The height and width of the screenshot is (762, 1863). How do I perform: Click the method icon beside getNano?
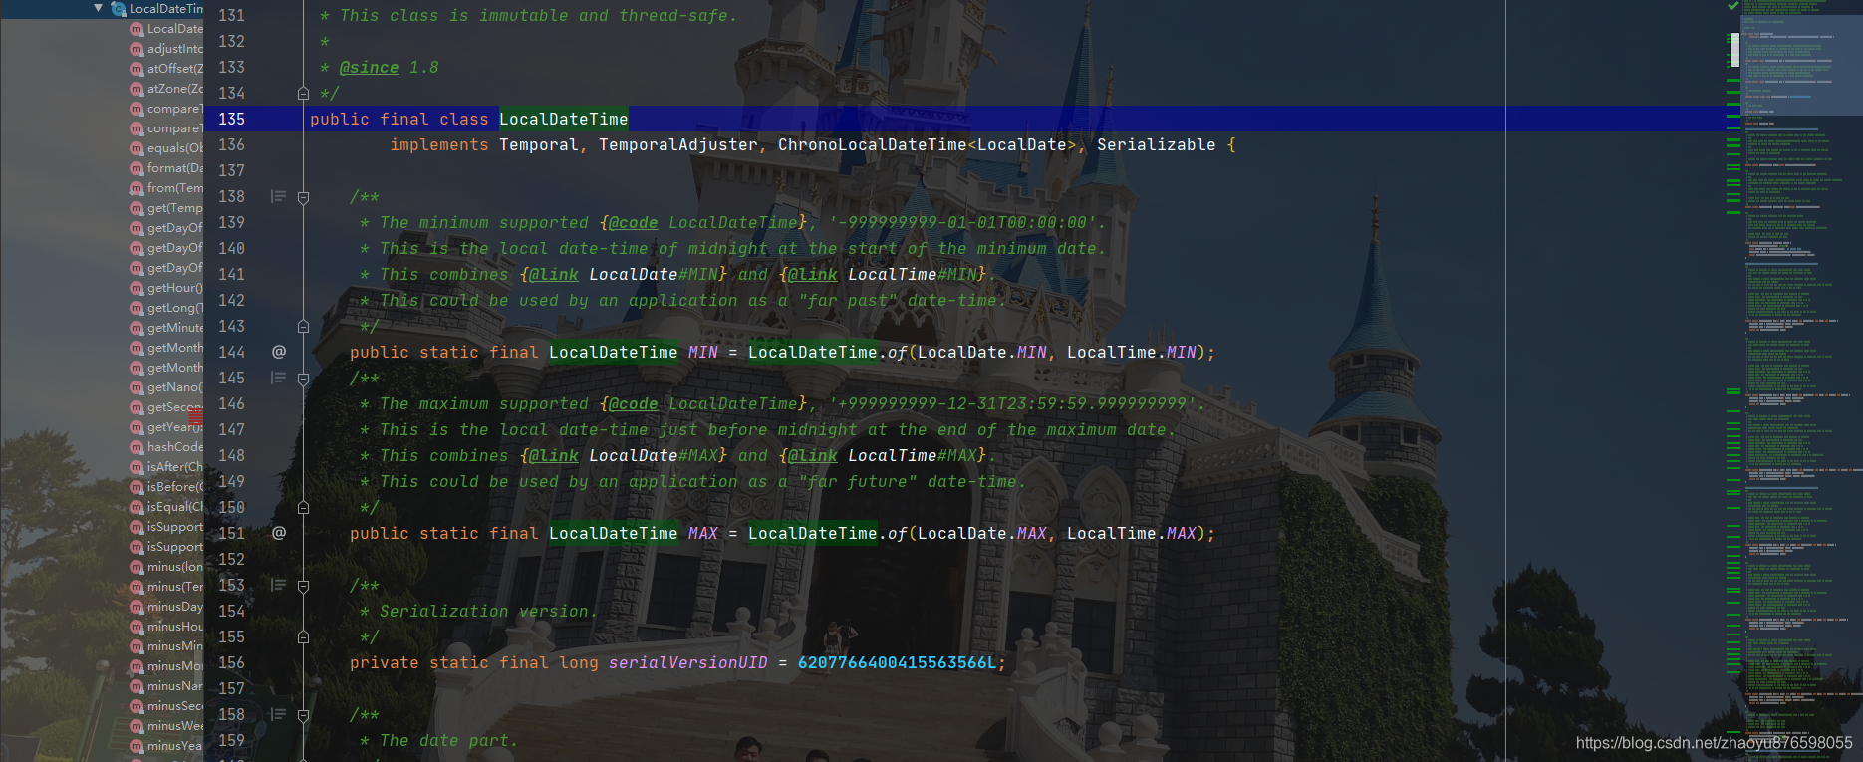coord(137,387)
